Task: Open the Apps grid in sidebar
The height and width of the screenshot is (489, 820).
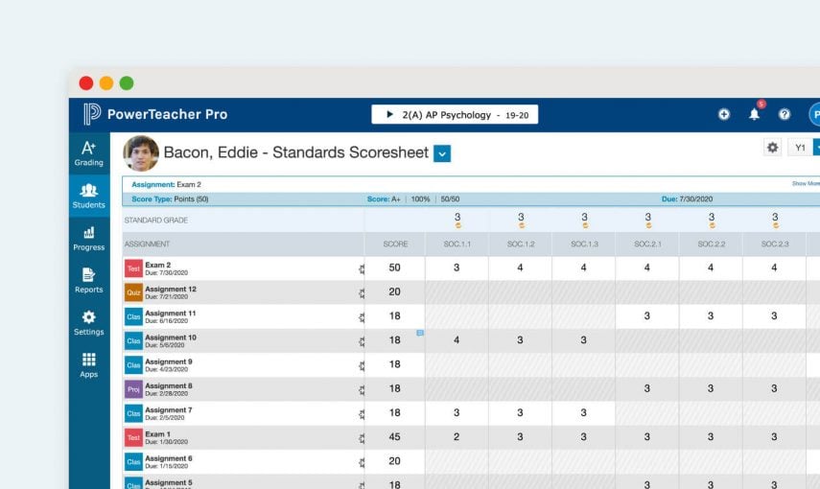Action: pos(89,365)
